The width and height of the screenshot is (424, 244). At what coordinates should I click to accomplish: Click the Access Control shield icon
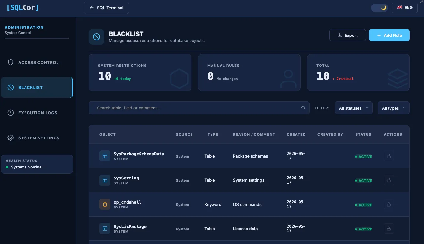coord(11,62)
